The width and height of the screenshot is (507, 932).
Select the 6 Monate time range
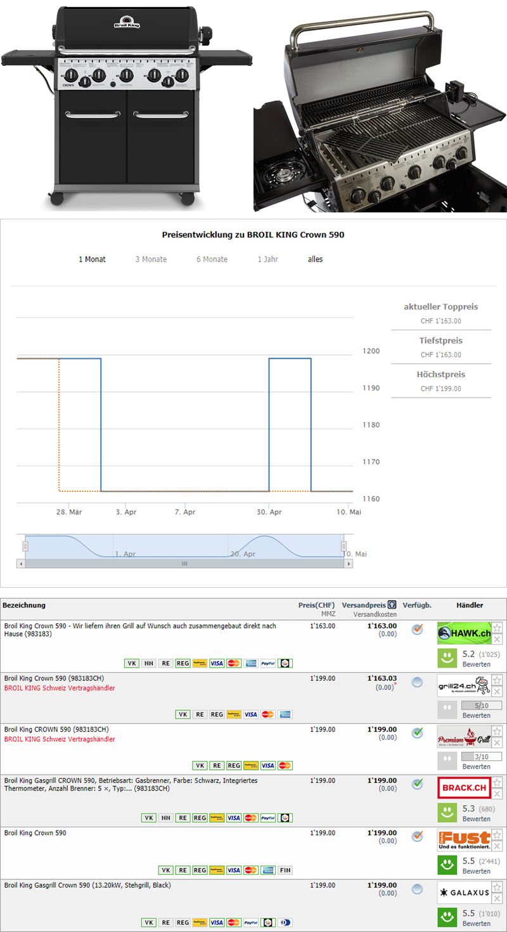click(212, 259)
